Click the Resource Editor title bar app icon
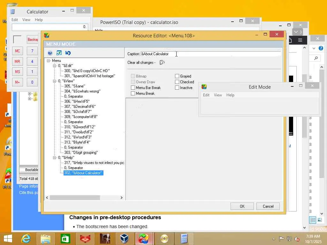The height and width of the screenshot is (245, 327). (x=47, y=35)
